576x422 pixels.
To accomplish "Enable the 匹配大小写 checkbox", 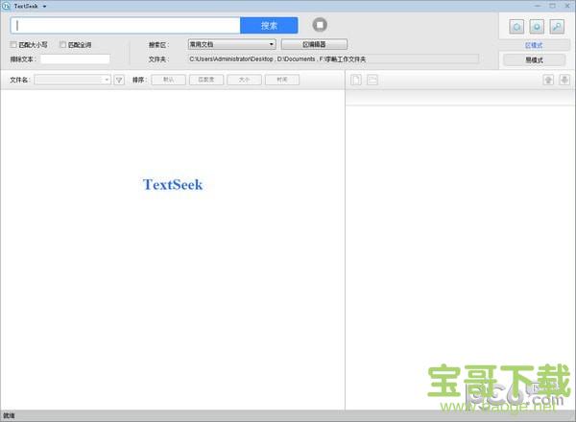I will (13, 45).
